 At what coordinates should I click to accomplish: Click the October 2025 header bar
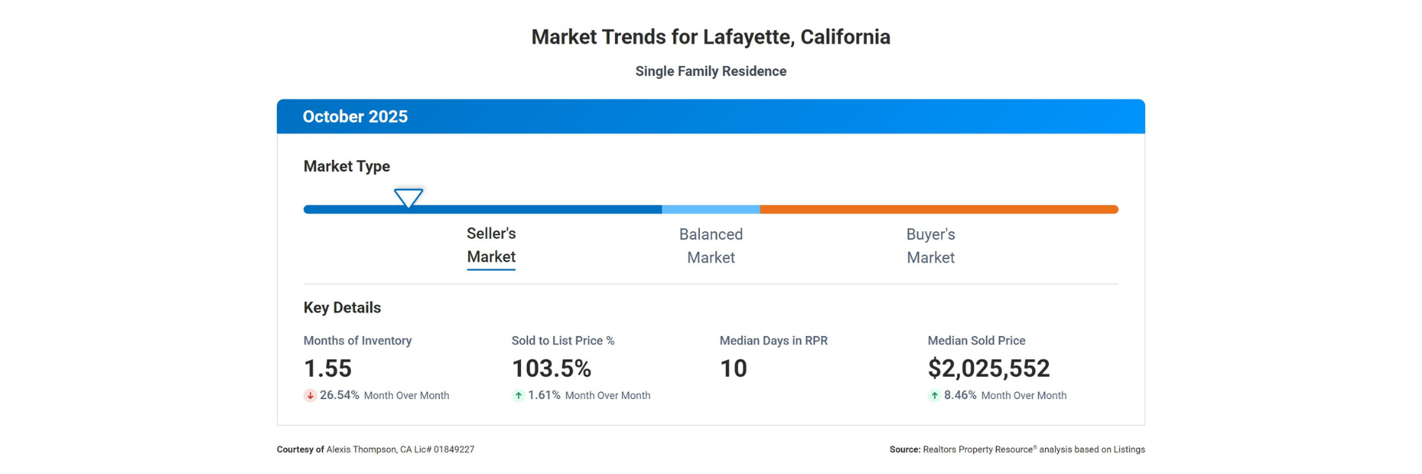point(711,117)
